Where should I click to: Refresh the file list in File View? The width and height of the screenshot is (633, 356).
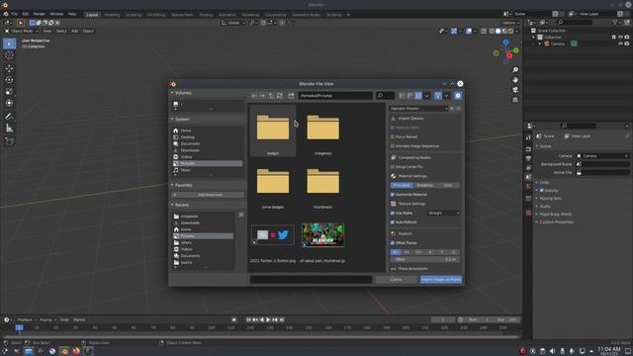pyautogui.click(x=279, y=96)
